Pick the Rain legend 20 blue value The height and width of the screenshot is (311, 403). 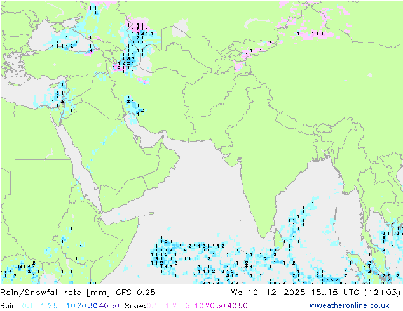tap(82, 306)
